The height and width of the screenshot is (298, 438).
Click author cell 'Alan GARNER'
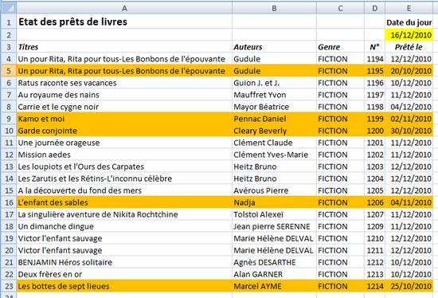pos(274,274)
